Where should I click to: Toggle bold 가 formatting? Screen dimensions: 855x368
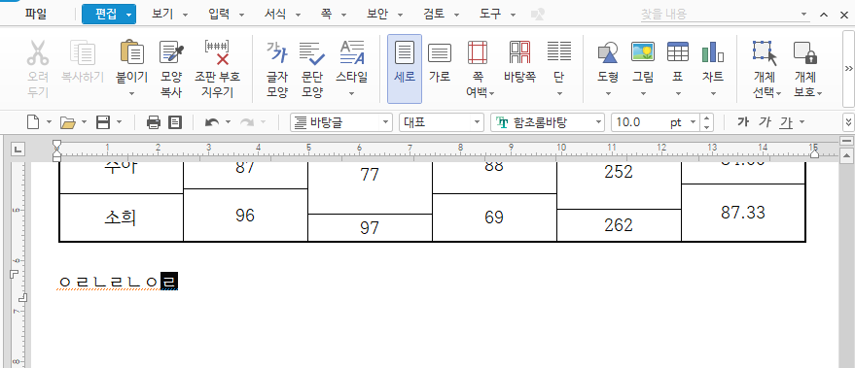coord(742,122)
